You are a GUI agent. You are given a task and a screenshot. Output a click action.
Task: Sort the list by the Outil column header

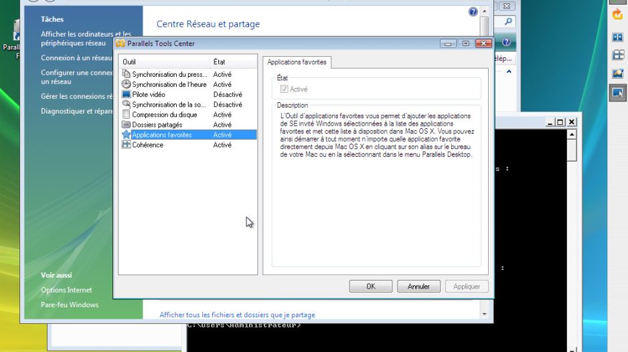pos(164,61)
